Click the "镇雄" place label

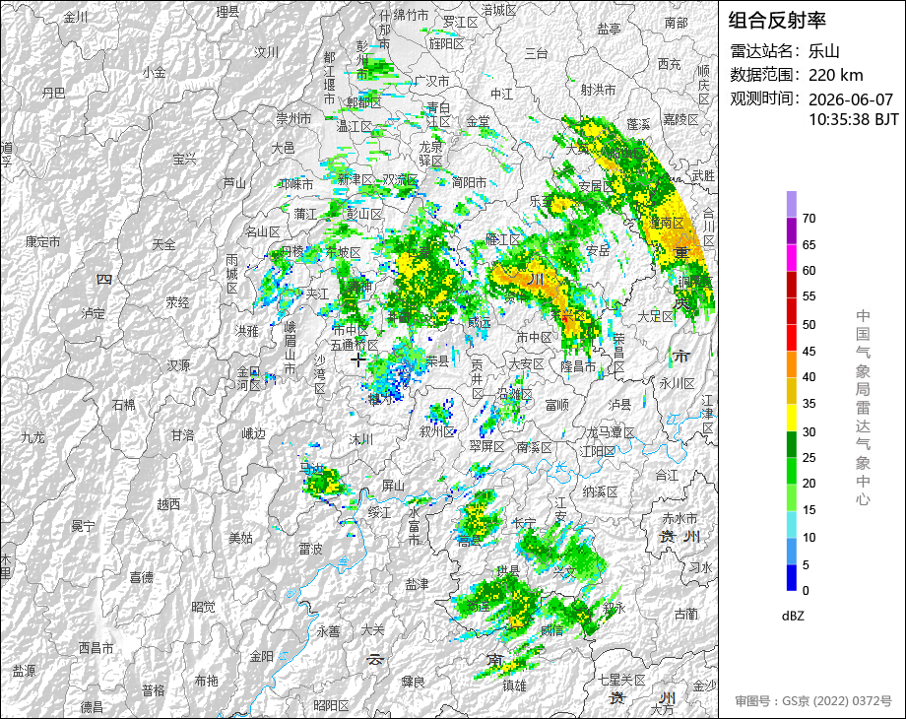[x=514, y=686]
